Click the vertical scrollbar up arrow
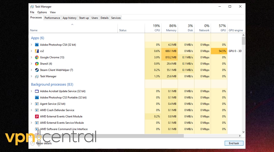This screenshot has width=274, height=152. click(x=244, y=35)
